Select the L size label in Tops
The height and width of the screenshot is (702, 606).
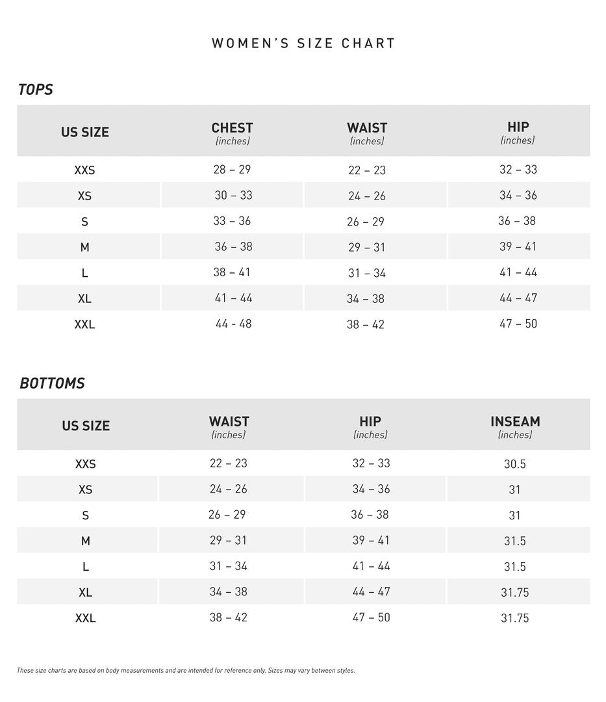pyautogui.click(x=84, y=274)
